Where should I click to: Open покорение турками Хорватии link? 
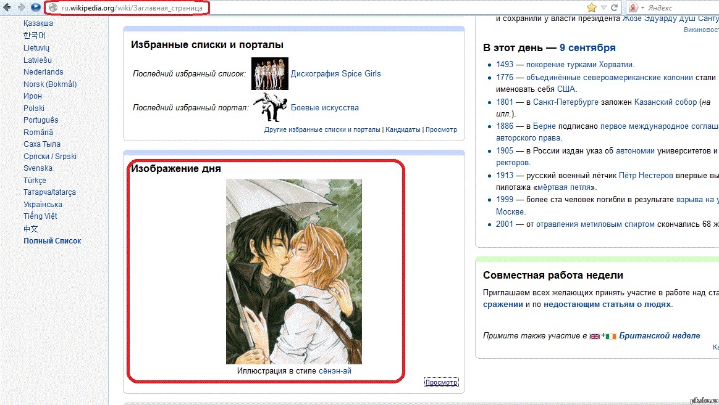(x=580, y=65)
